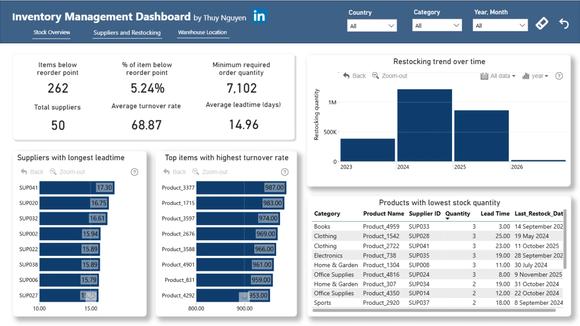Click help icon in Suppliers leadtime chart
Viewport: 580px width, 326px height.
point(134,172)
